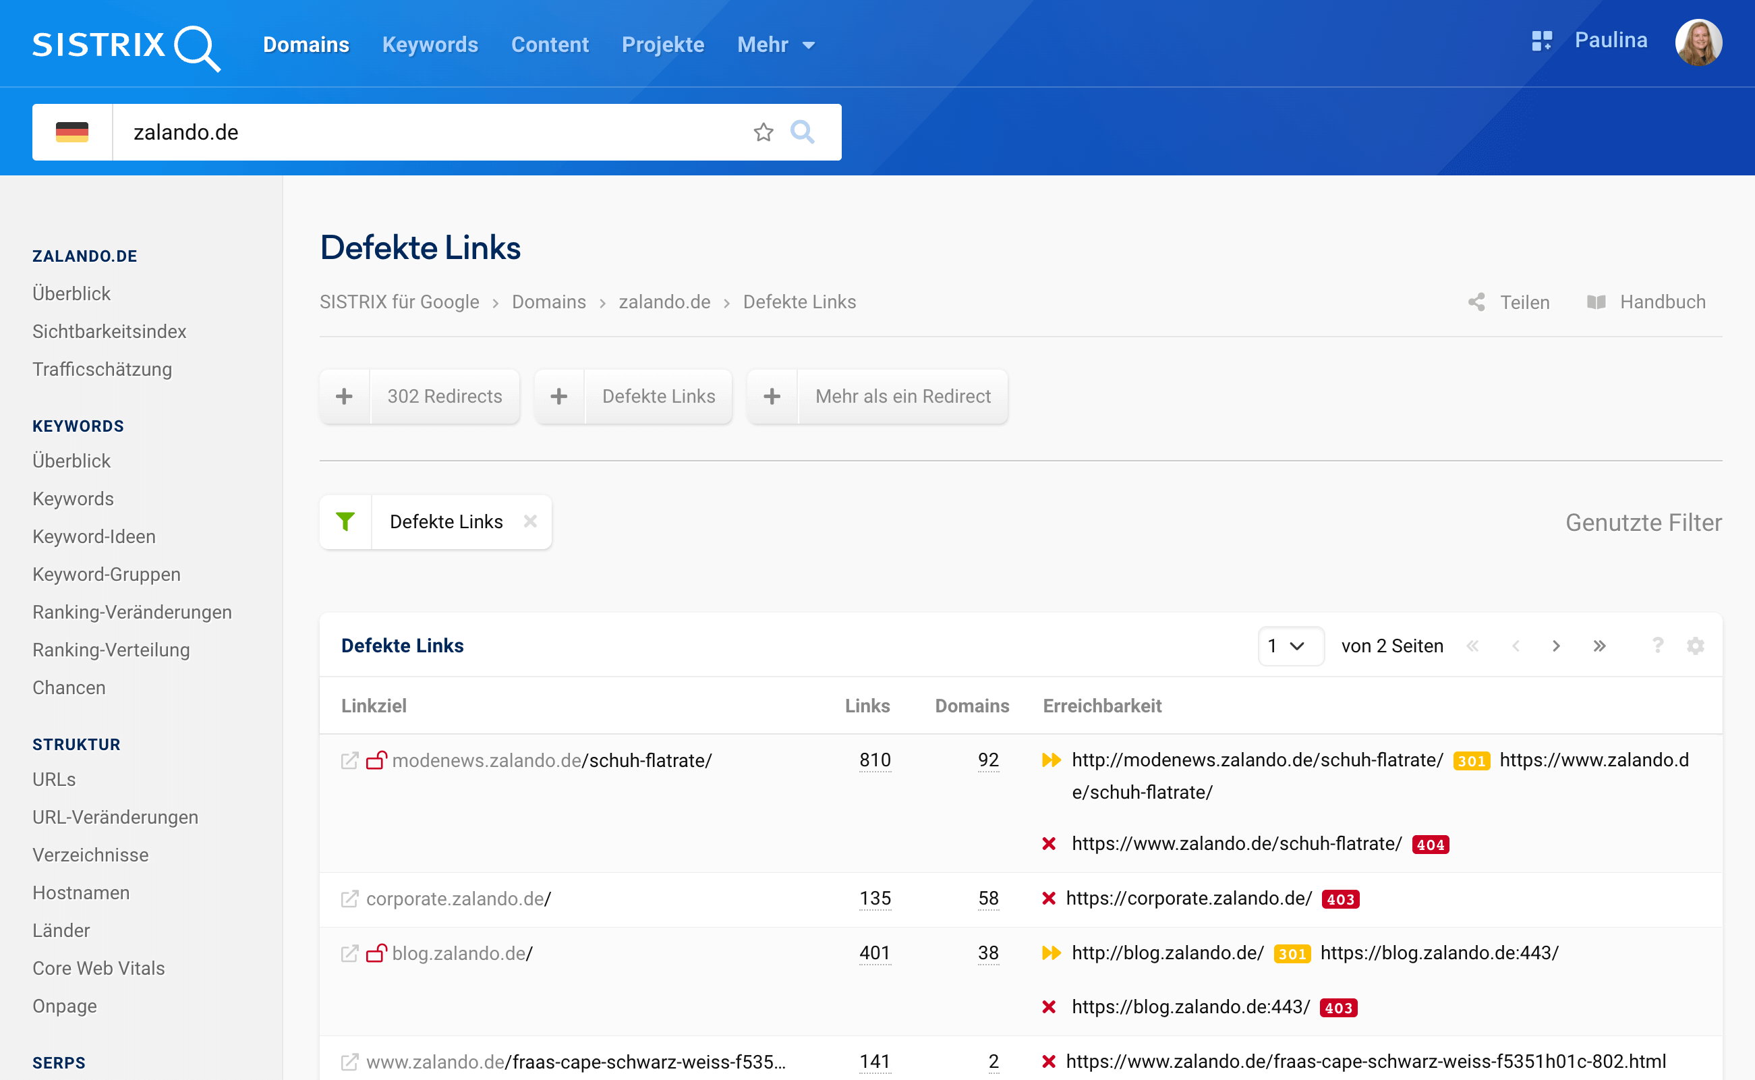Click the external link icon for modenews.zalando.de
The width and height of the screenshot is (1755, 1080).
[350, 760]
